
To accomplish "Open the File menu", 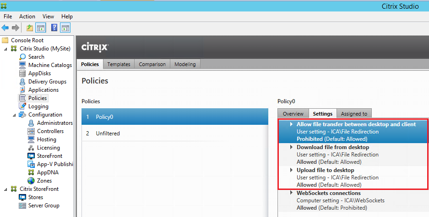I will [8, 17].
